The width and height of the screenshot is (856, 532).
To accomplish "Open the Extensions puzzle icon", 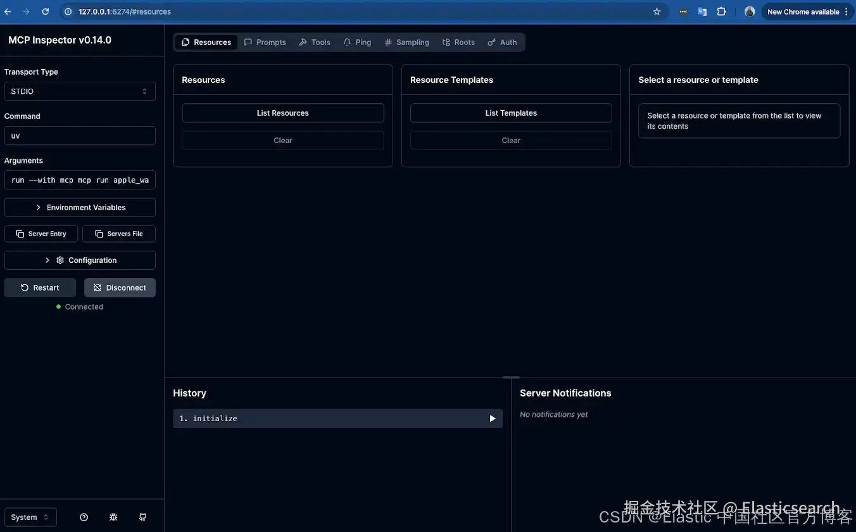I will [x=721, y=11].
